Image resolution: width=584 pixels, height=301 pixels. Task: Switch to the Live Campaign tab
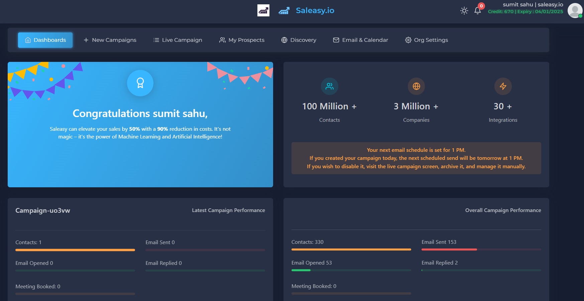point(178,40)
